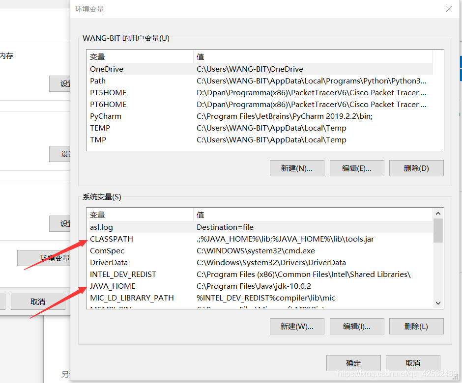
Task: Select the TEMP user variable
Action: pyautogui.click(x=261, y=128)
